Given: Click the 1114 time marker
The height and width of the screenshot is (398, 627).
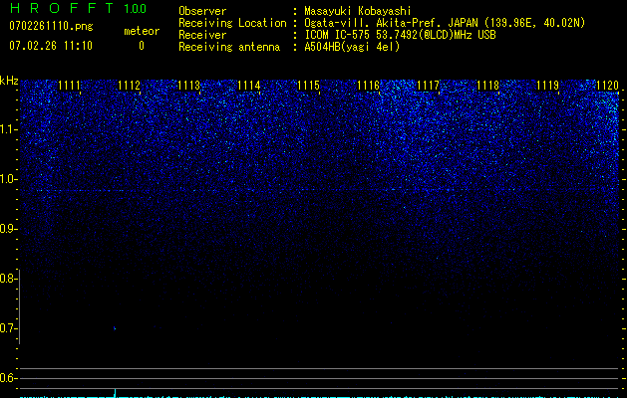Looking at the screenshot, I should 249,86.
